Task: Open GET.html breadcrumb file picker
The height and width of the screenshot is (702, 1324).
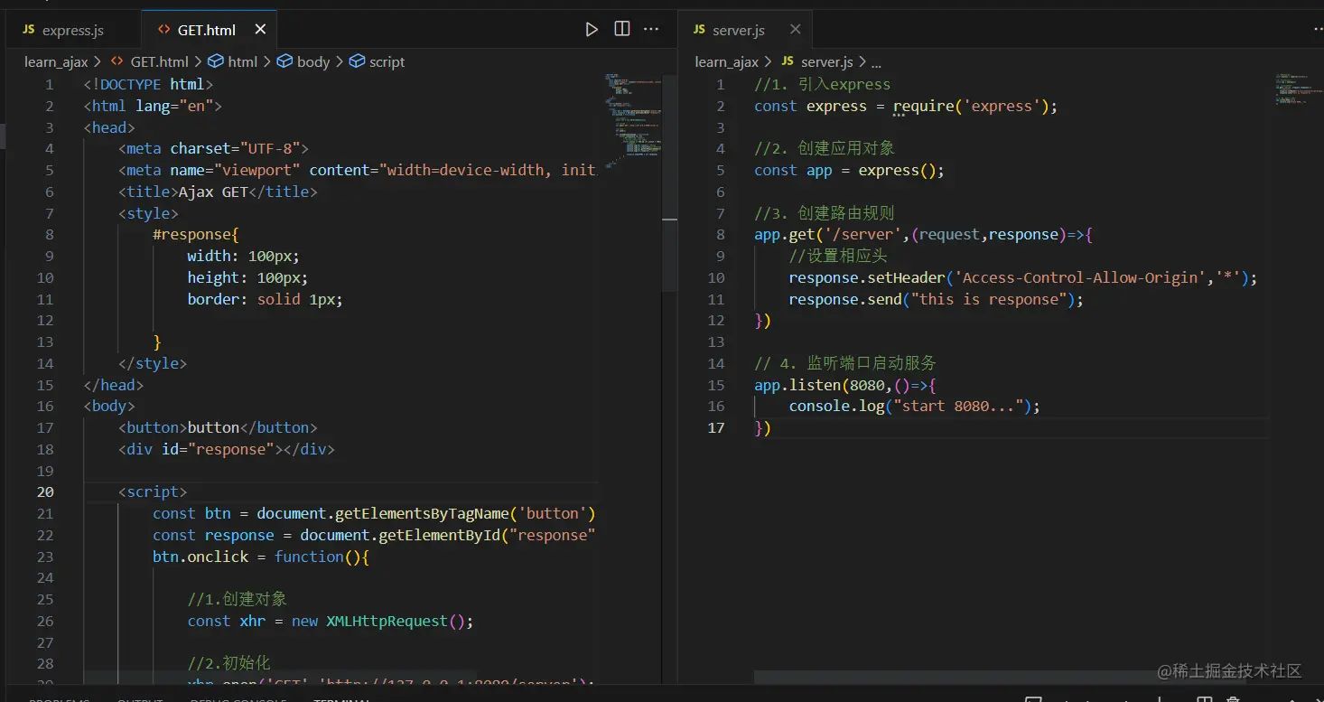Action: (159, 61)
